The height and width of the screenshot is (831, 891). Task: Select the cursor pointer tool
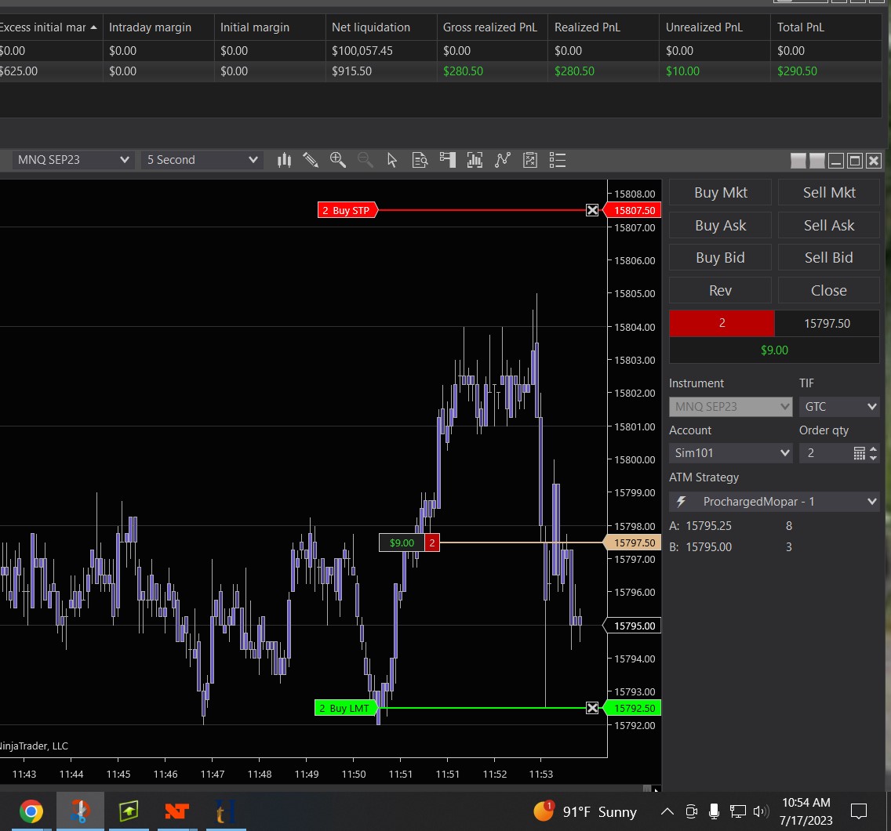point(392,160)
